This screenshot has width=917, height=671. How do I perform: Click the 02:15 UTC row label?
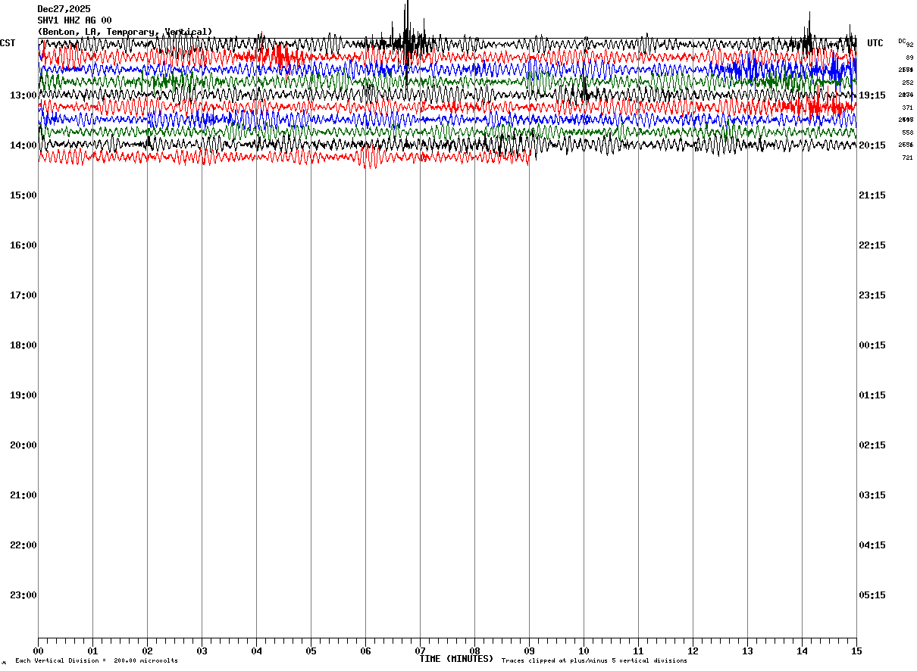pos(872,445)
